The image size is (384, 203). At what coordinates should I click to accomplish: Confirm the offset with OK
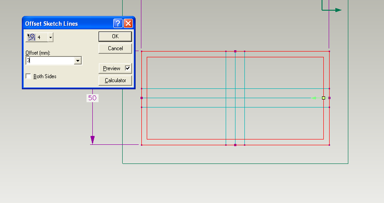point(115,36)
